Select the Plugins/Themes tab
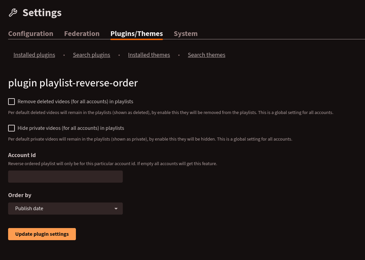365x260 pixels. point(137,34)
